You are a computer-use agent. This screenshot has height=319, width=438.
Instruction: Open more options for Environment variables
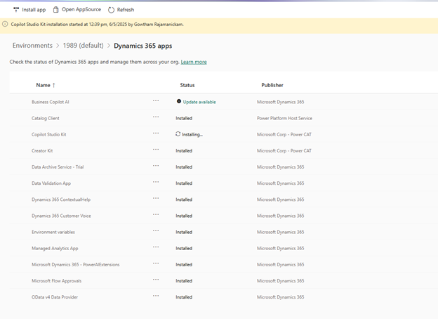[x=156, y=231]
